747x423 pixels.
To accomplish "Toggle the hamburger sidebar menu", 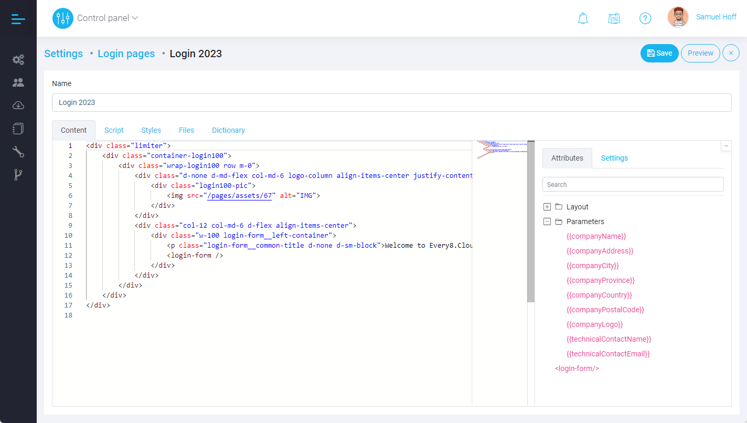I will click(18, 19).
